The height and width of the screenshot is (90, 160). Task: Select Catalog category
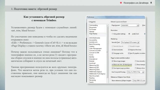(92, 46)
